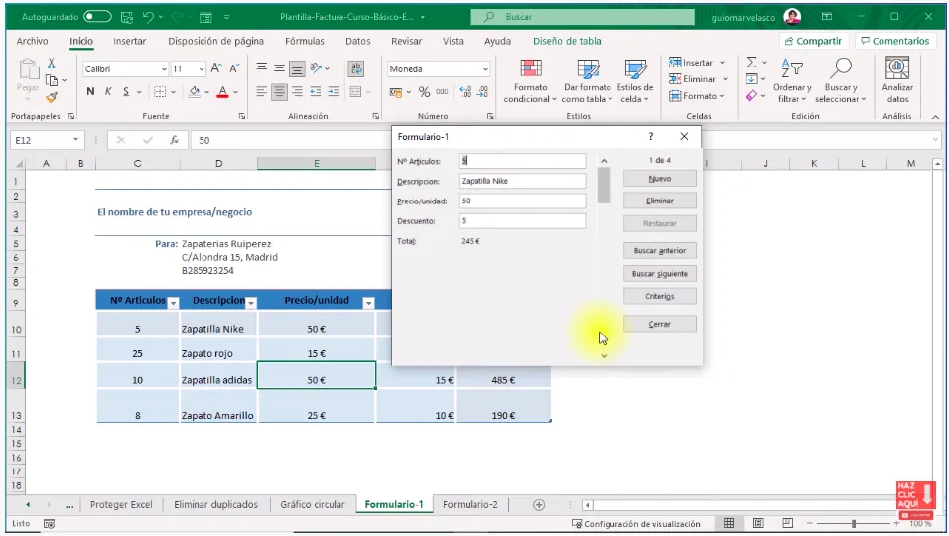Viewport: 949px width, 536px height.
Task: Open Dar formato como tabla menu
Action: 587,81
